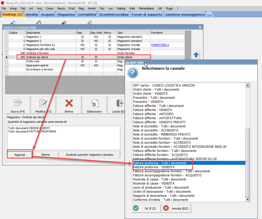The height and width of the screenshot is (219, 262).
Task: Click the blue up-arrow icon
Action: point(196,55)
